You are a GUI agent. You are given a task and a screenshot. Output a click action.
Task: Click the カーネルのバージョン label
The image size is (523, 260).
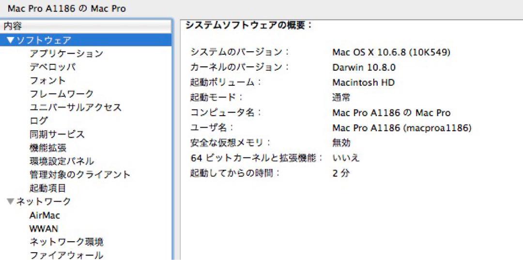tap(240, 67)
